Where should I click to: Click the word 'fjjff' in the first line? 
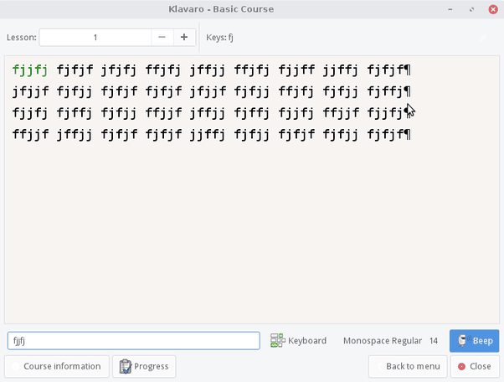296,70
